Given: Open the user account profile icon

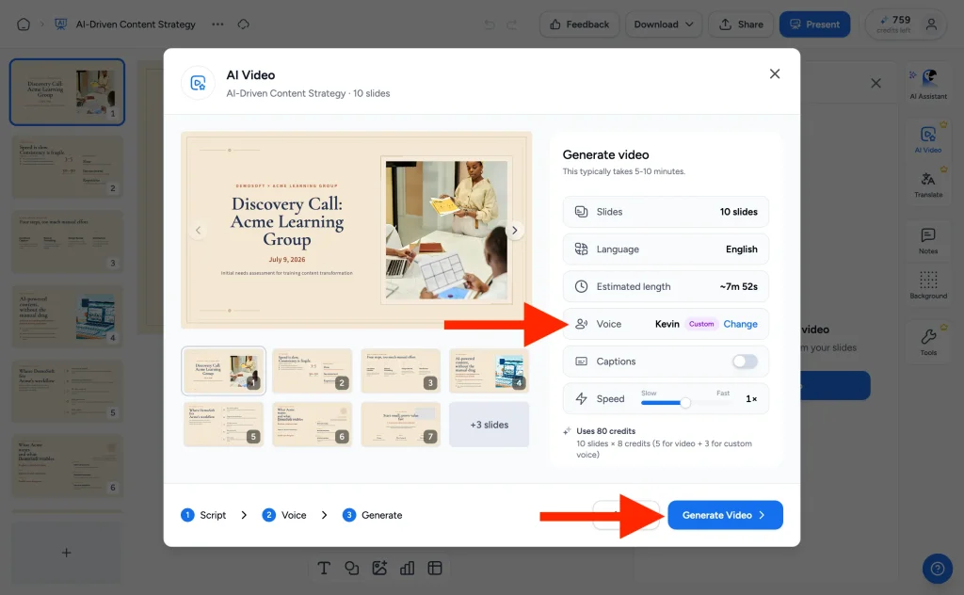Looking at the screenshot, I should [931, 24].
